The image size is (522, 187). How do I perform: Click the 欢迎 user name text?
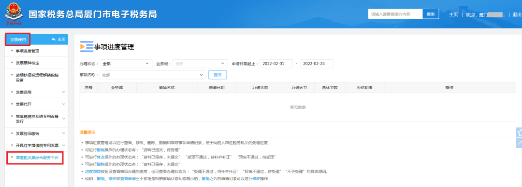click(485, 14)
